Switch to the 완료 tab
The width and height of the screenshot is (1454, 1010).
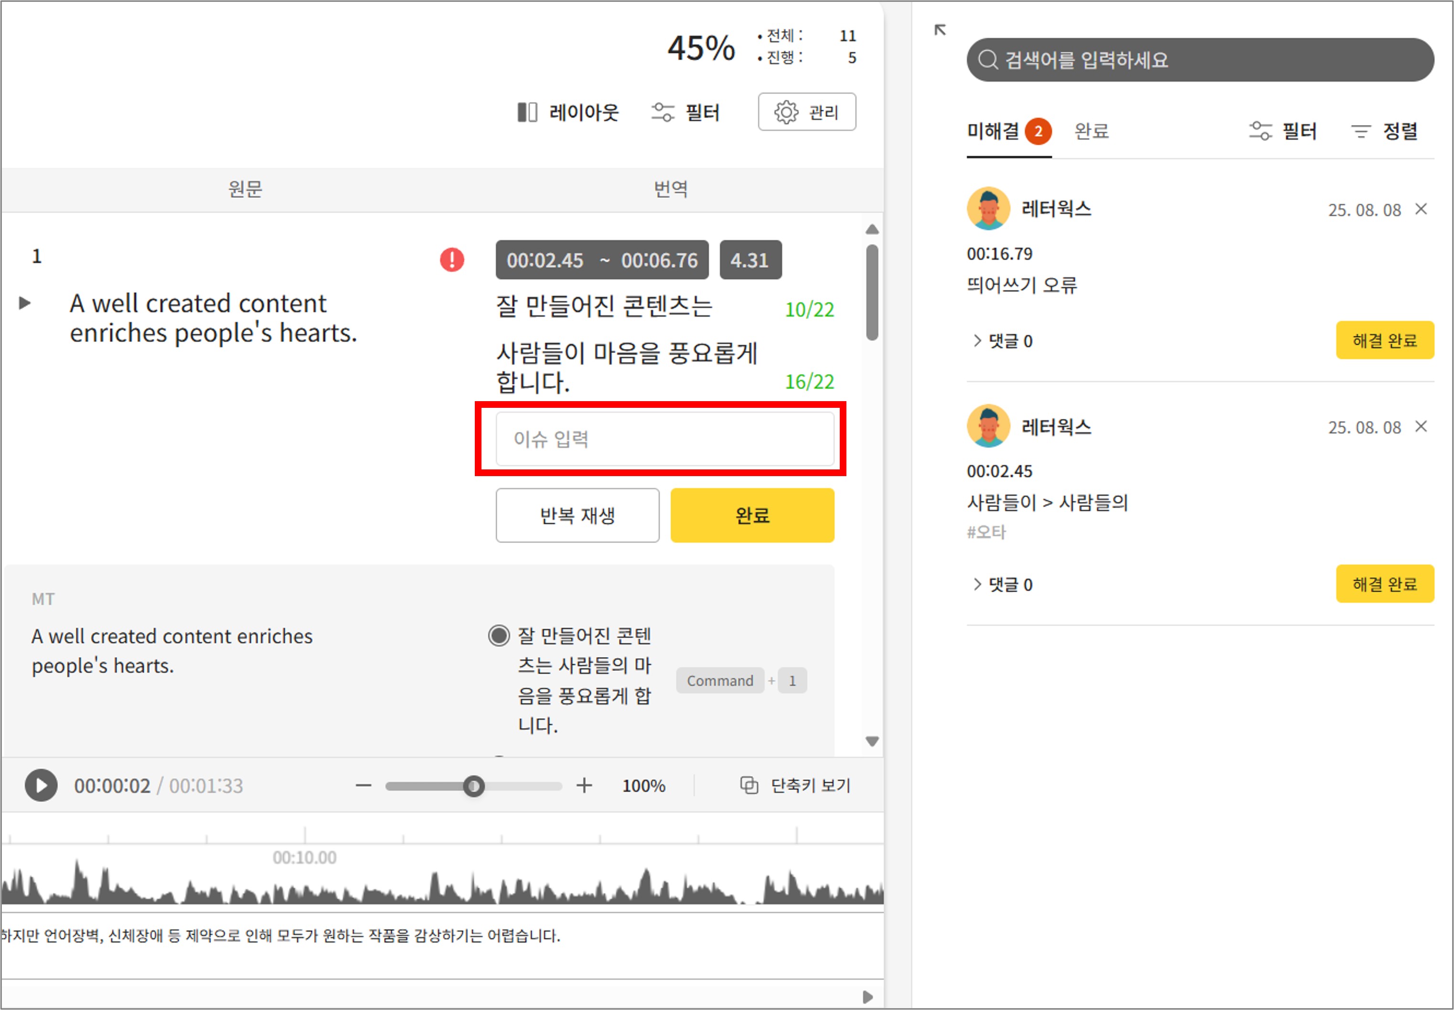(1091, 131)
